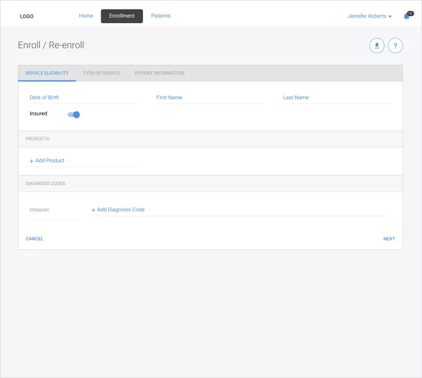Toggle the Insured switch
The image size is (422, 378).
pos(74,114)
